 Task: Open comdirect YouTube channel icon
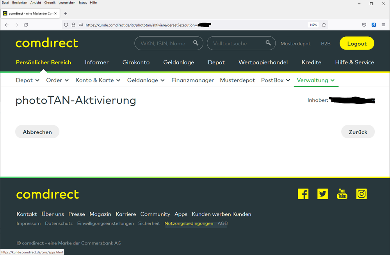click(342, 194)
